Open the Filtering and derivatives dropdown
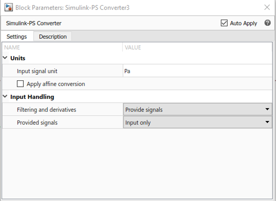Viewport: 276px width, 201px height. [x=197, y=110]
